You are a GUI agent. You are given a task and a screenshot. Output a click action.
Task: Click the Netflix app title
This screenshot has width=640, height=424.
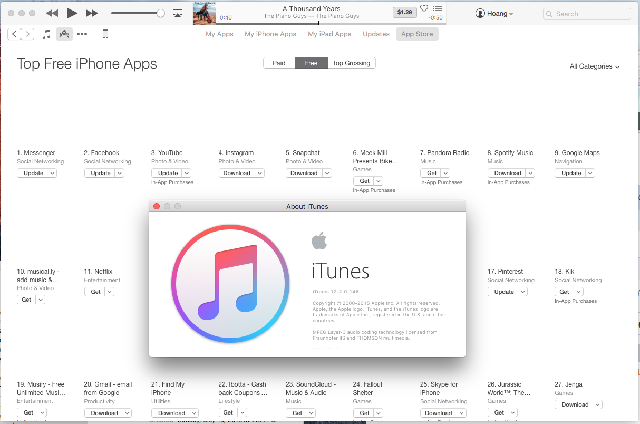pyautogui.click(x=98, y=272)
